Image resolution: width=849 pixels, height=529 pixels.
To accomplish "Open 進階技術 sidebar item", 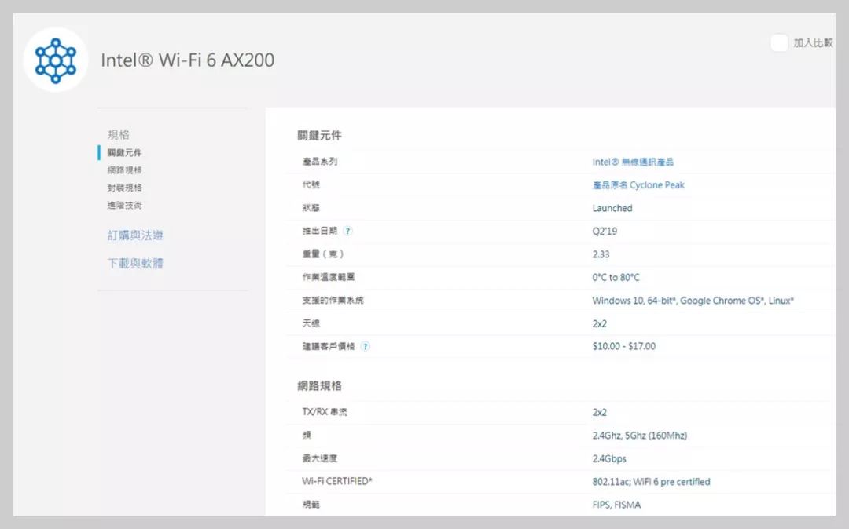I will [x=124, y=206].
